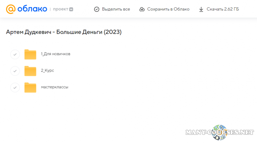Screen dimensions: 257x143
Task: Click the Артем Дудкевич - Большие Деньги heading
Action: tap(64, 32)
